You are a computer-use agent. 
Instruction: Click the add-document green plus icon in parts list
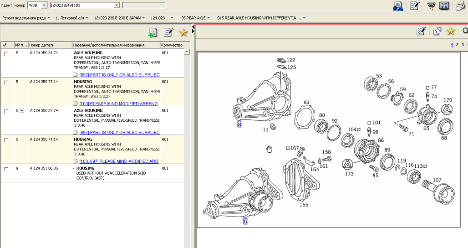point(153,32)
